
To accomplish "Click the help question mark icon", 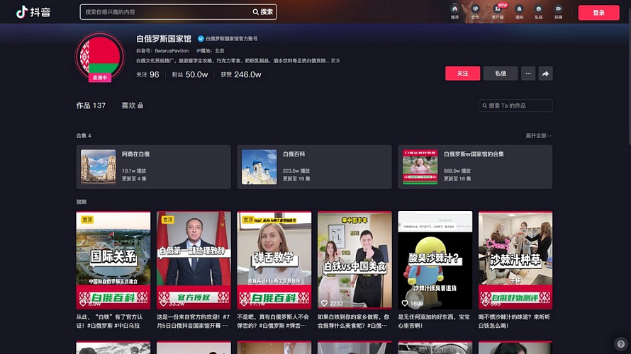I will click(619, 342).
